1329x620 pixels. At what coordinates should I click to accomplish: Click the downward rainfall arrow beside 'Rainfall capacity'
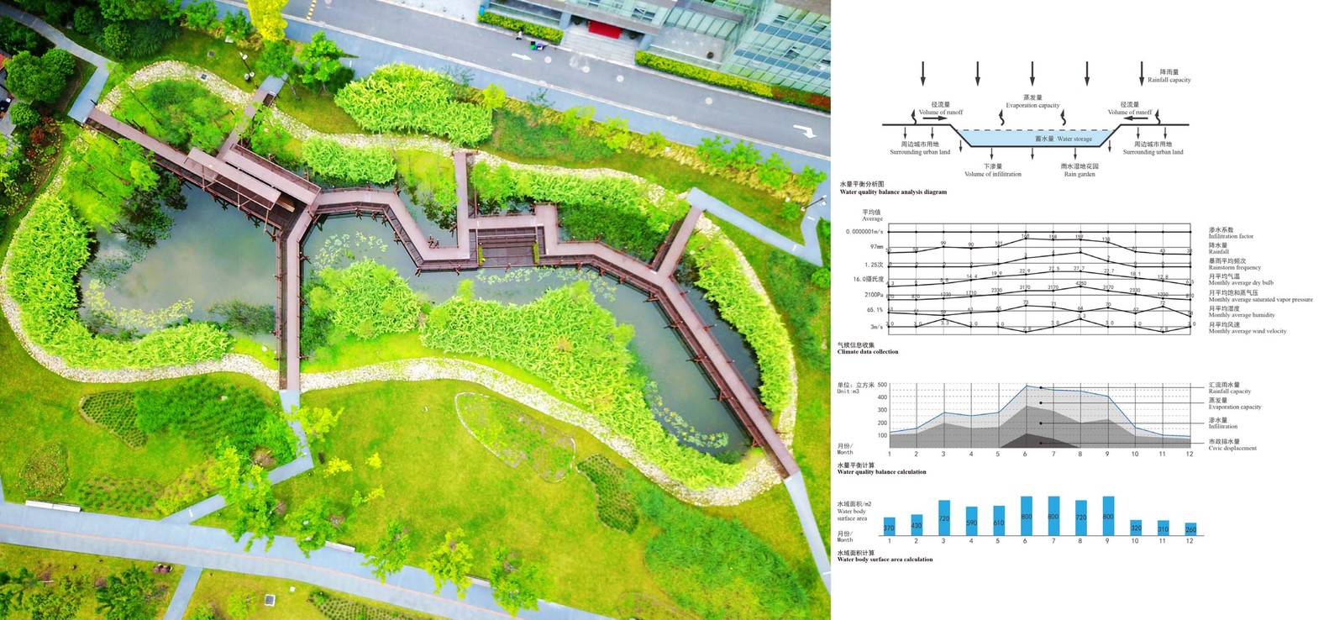pyautogui.click(x=1142, y=73)
